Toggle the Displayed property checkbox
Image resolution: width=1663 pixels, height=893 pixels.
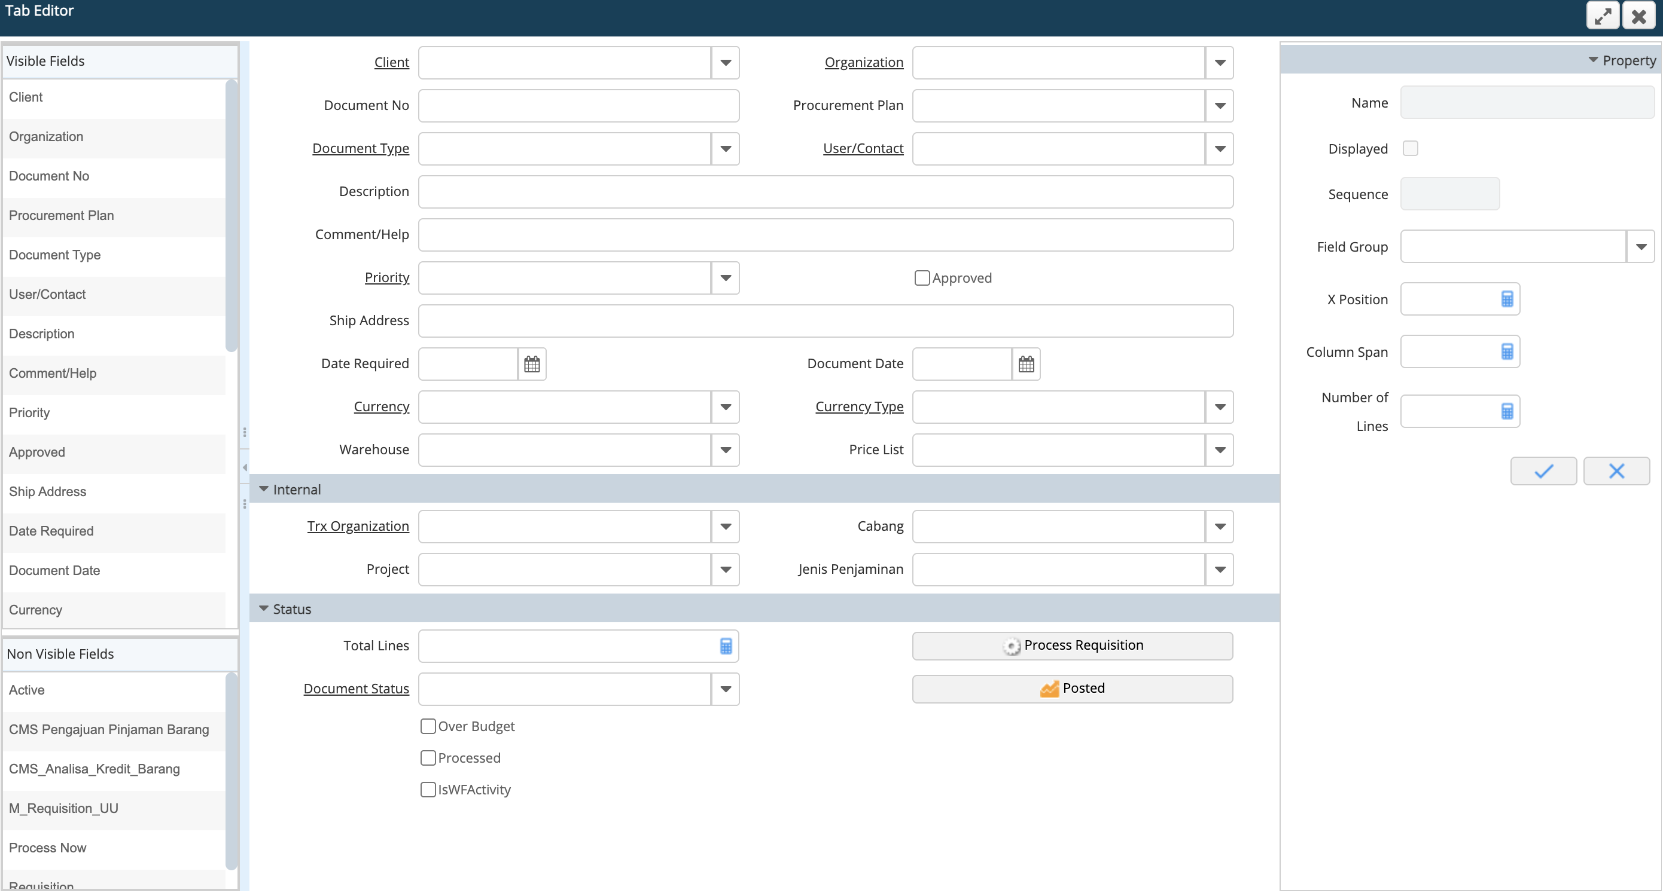pyautogui.click(x=1411, y=148)
